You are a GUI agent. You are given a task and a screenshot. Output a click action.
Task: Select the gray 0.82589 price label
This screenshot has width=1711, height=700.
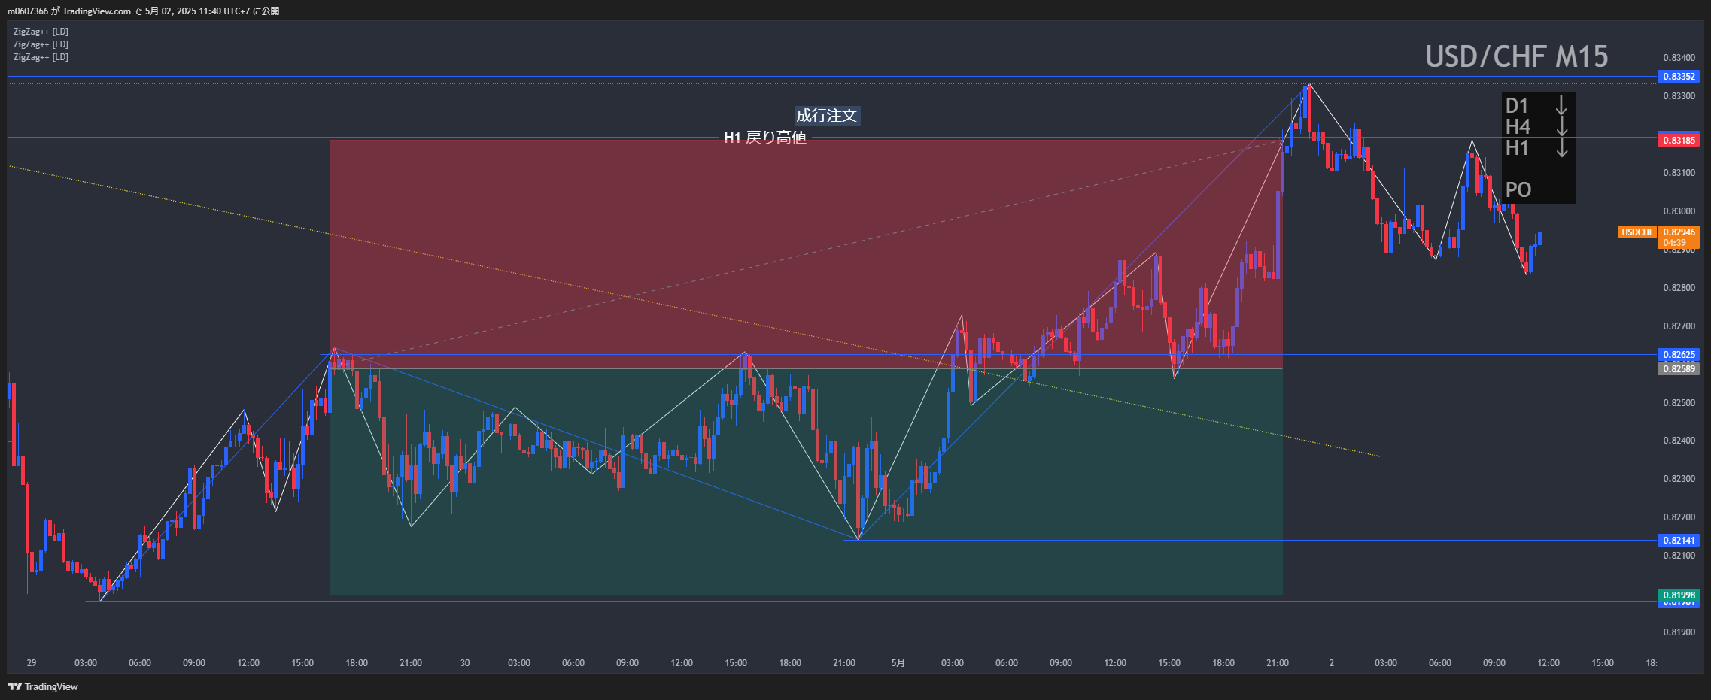pos(1679,369)
